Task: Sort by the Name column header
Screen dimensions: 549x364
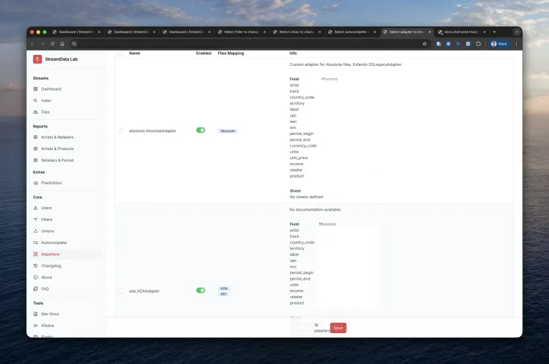Action: (x=135, y=53)
